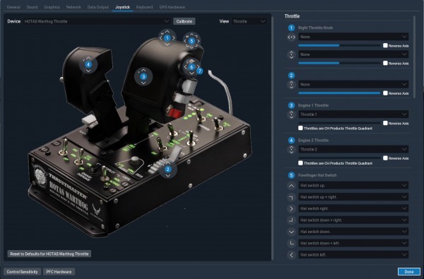Select marker 4 on the left throttle handle
The width and height of the screenshot is (424, 279).
tap(88, 64)
